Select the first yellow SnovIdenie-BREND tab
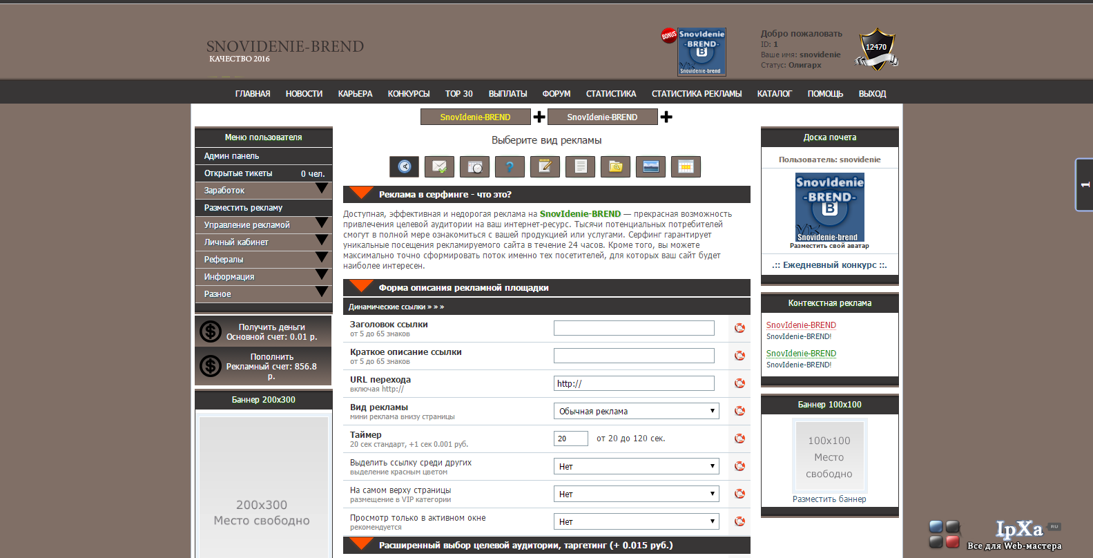1093x558 pixels. point(476,117)
